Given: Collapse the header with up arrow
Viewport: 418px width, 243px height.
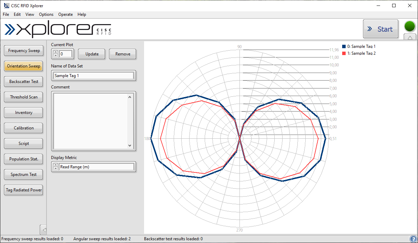Looking at the screenshot, I should (410, 38).
